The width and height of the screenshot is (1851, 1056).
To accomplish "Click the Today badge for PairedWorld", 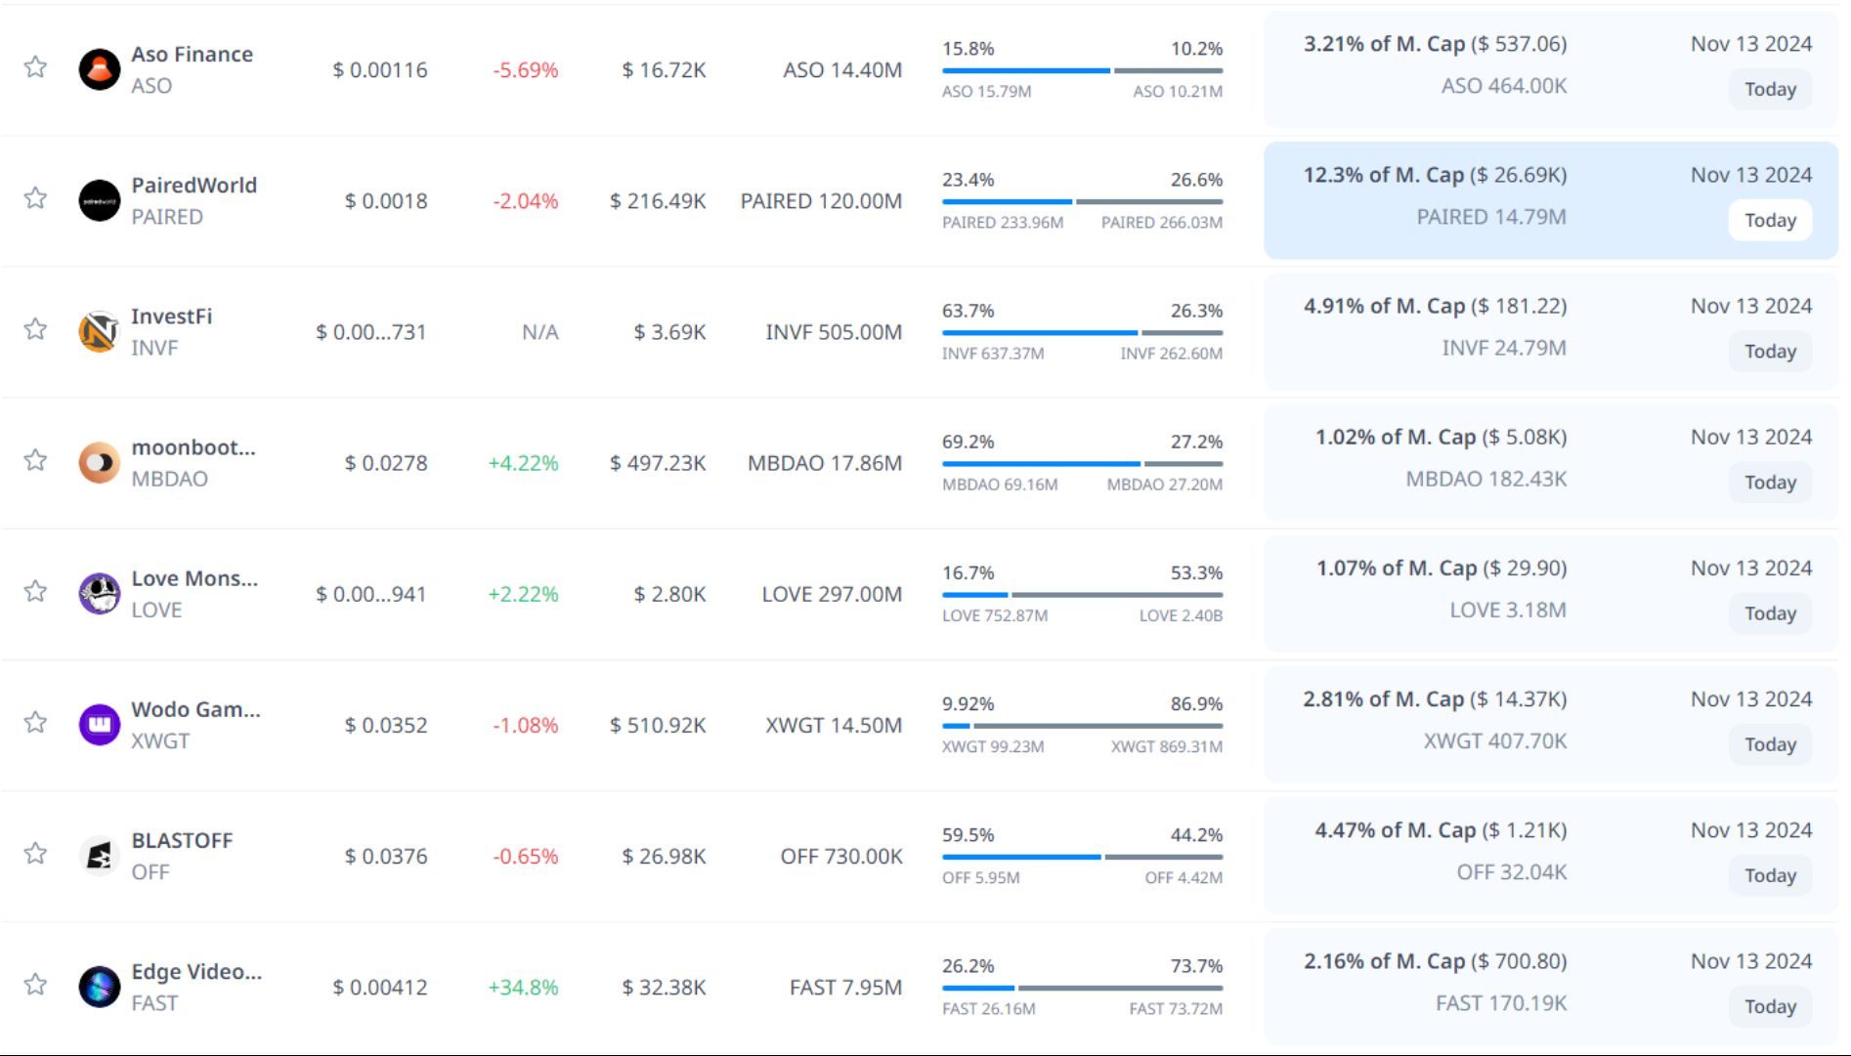I will 1770,220.
